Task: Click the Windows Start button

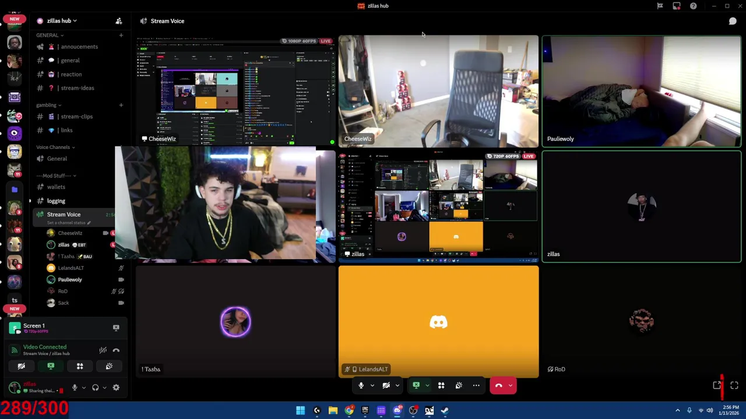Action: [x=300, y=410]
